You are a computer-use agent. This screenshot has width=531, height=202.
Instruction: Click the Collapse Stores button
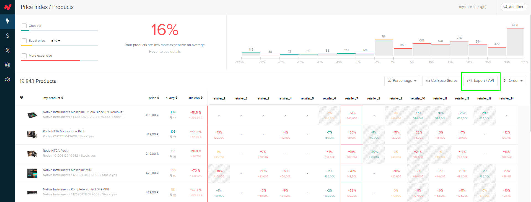442,81
